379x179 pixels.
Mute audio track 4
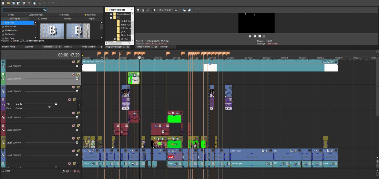[70, 100]
